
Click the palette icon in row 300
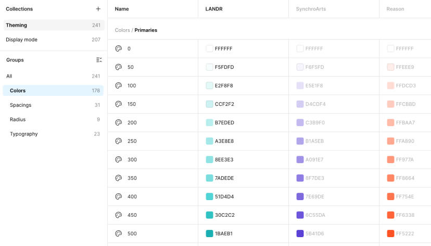118,159
